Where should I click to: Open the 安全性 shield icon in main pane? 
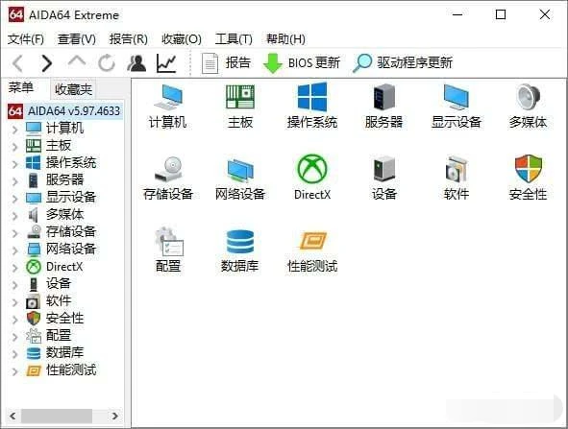pyautogui.click(x=529, y=169)
